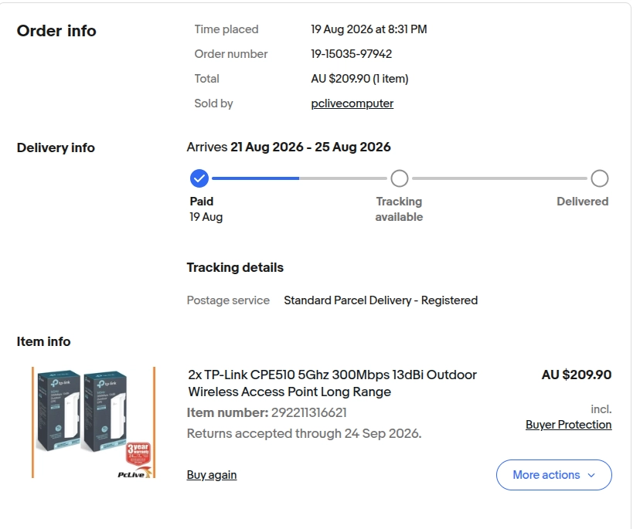
Task: Click the time placed 19 Aug 2026 value
Action: tap(369, 29)
